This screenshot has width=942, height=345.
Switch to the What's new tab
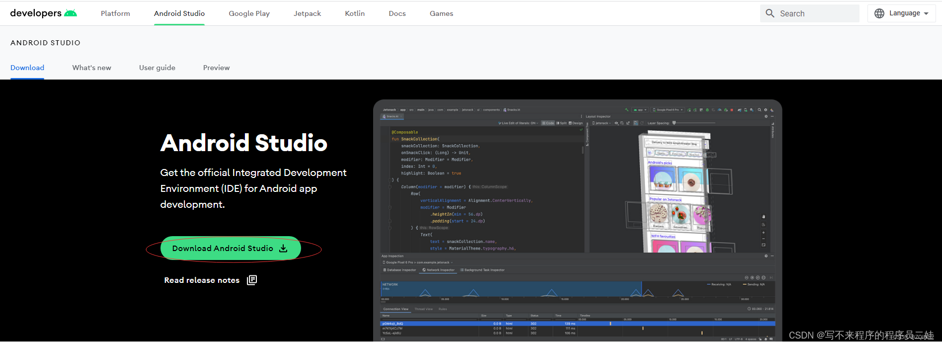pyautogui.click(x=91, y=68)
